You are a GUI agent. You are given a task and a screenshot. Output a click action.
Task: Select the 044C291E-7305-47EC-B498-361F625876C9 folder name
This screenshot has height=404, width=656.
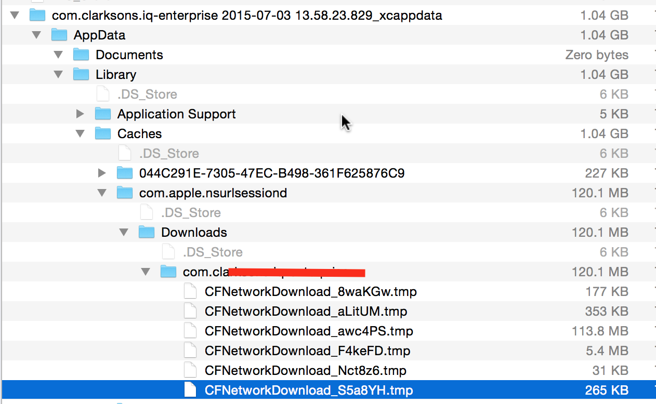tap(272, 173)
